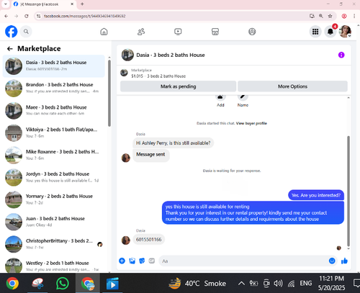
Task: Select Juan 3 beds 2 baths chat
Action: pyautogui.click(x=54, y=222)
